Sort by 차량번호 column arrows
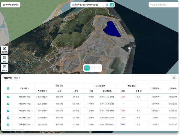This screenshot has width=180, height=136. coord(46,91)
